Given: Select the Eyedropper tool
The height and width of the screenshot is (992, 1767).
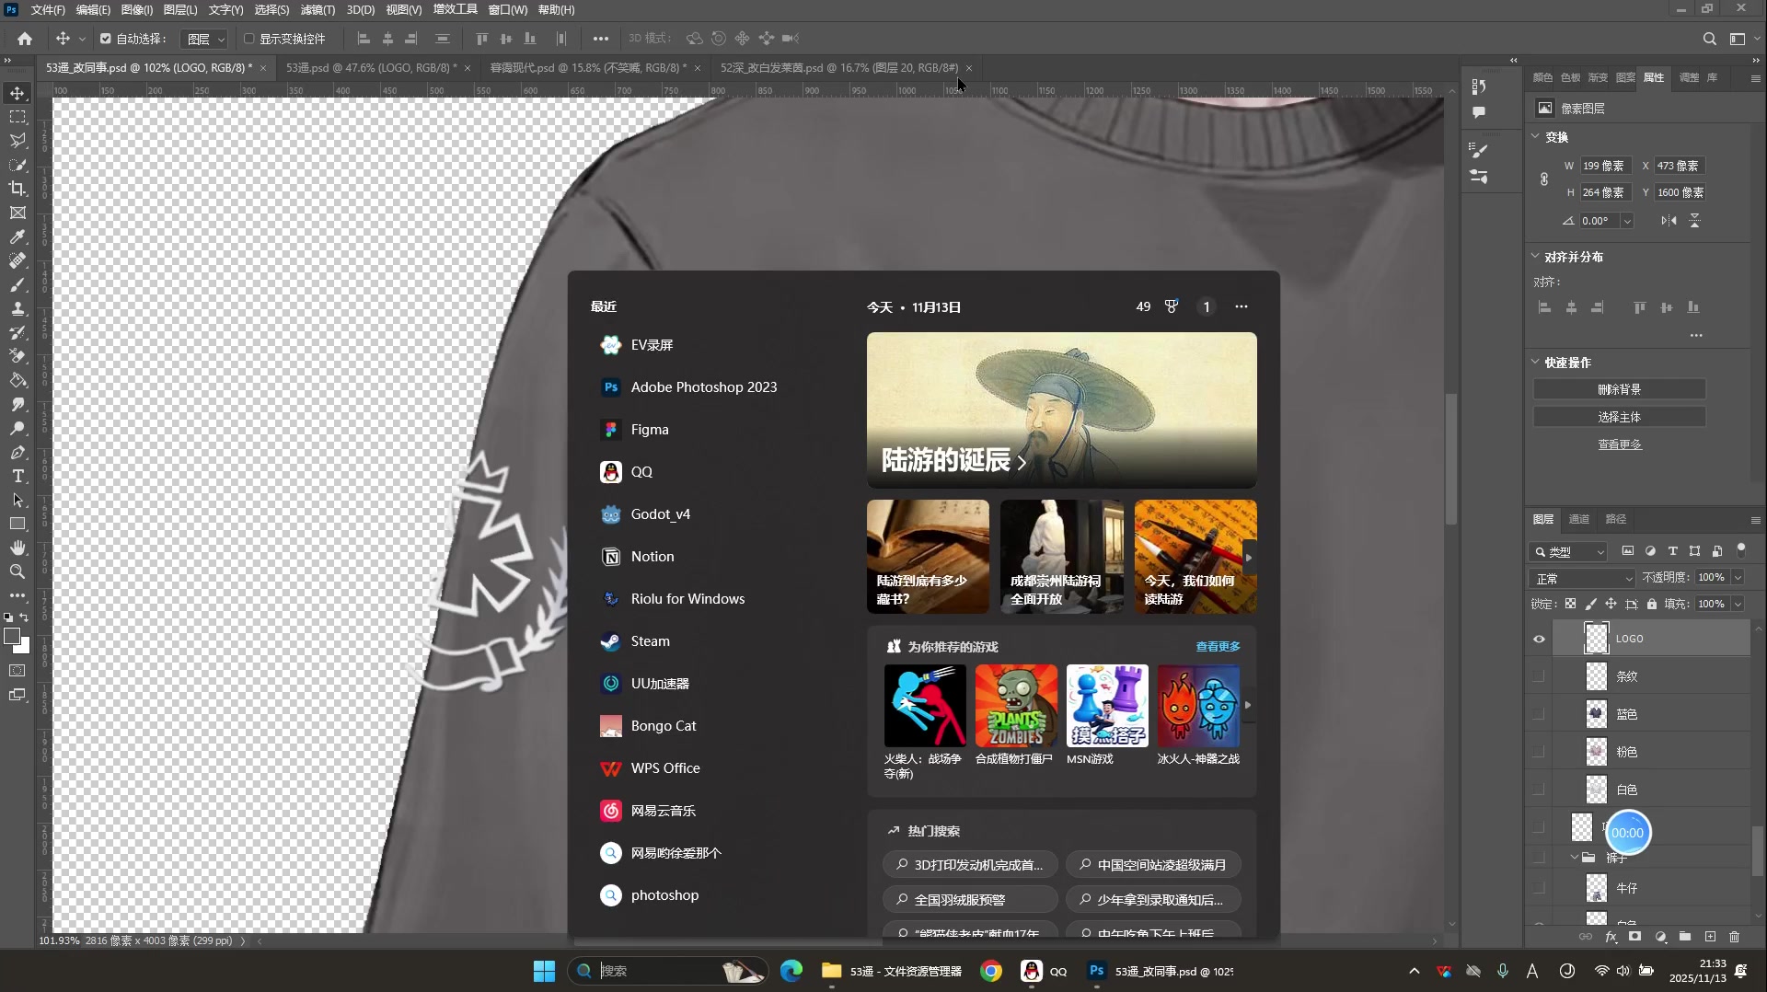Looking at the screenshot, I should point(17,236).
